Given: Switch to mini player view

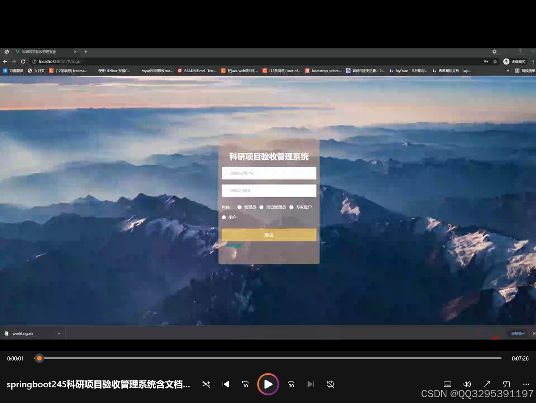Looking at the screenshot, I should [x=506, y=384].
